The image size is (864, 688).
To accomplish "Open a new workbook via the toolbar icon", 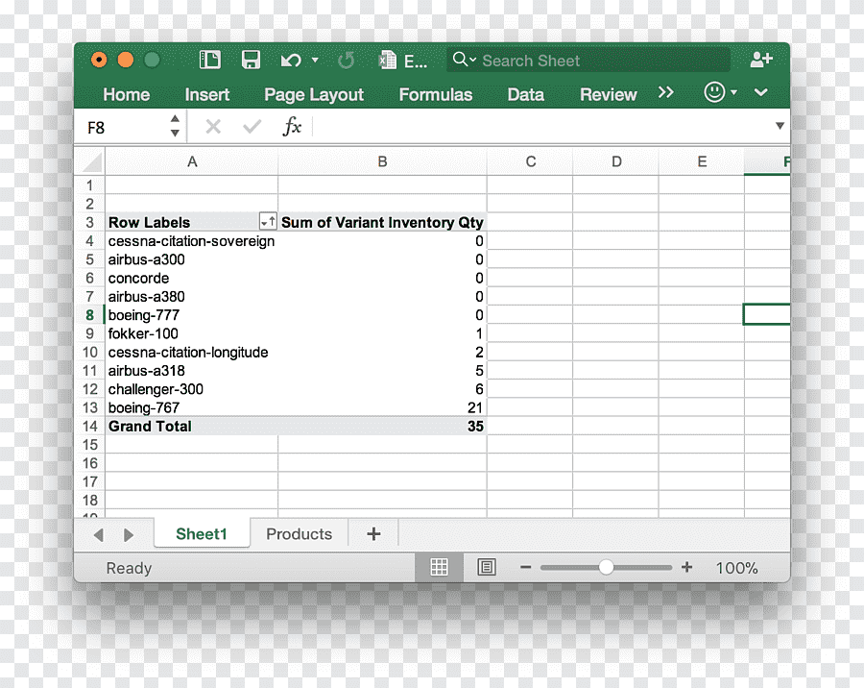I will 209,60.
